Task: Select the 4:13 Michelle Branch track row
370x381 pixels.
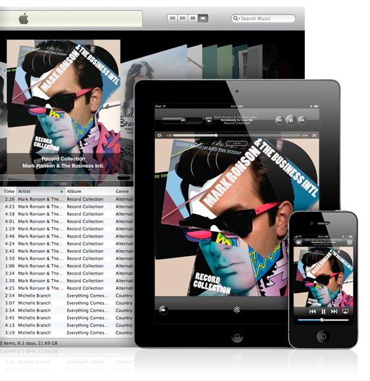Action: click(67, 325)
